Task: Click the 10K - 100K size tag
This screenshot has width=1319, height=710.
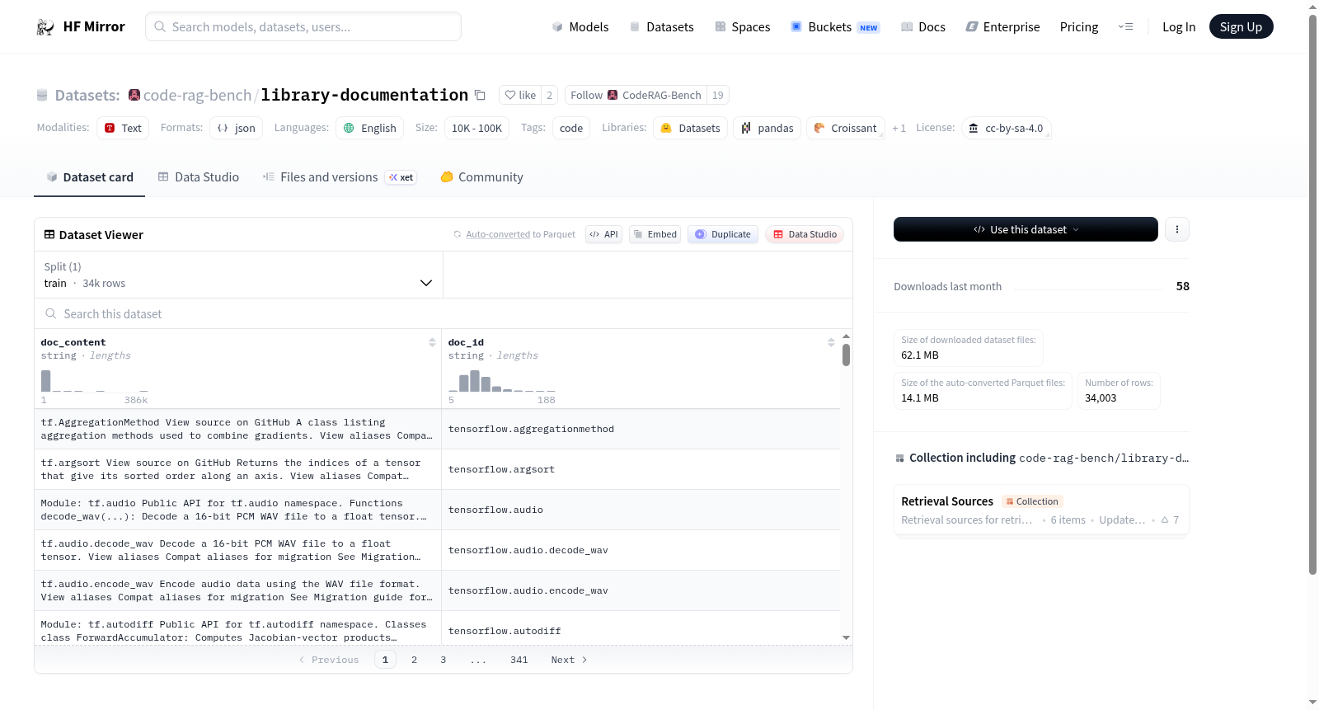Action: [476, 128]
